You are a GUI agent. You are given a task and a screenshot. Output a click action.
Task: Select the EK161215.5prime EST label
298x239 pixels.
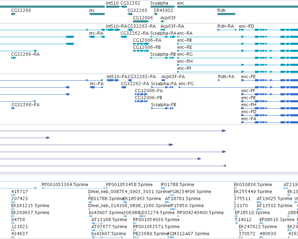tap(30, 206)
